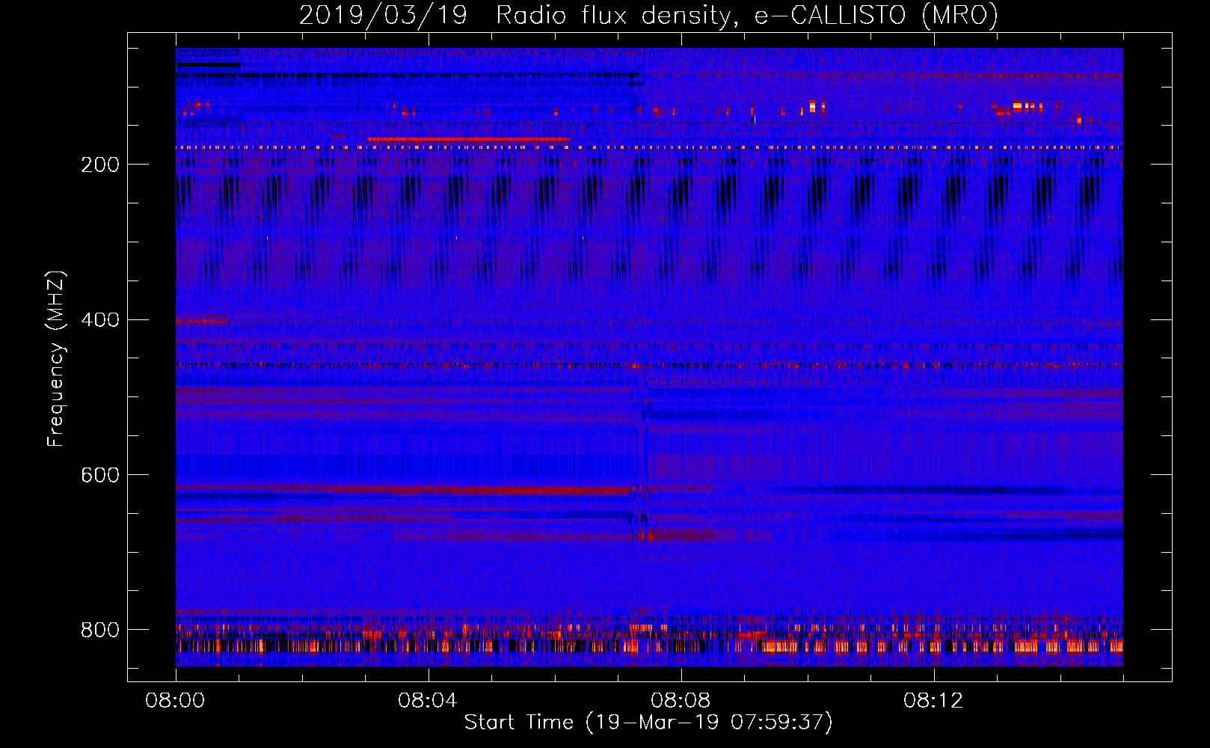Click the 08:04 time tick label
Image resolution: width=1210 pixels, height=748 pixels.
coord(428,701)
